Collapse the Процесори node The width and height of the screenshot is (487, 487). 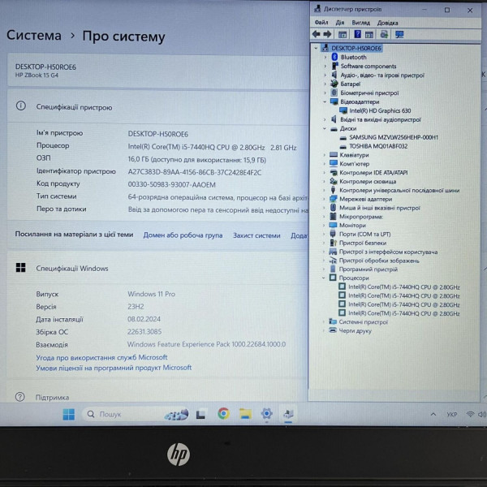click(x=324, y=278)
